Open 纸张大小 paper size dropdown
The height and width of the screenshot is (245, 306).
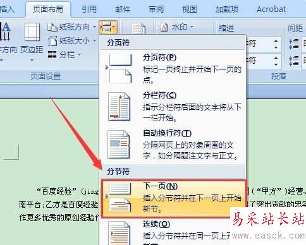coord(72,41)
